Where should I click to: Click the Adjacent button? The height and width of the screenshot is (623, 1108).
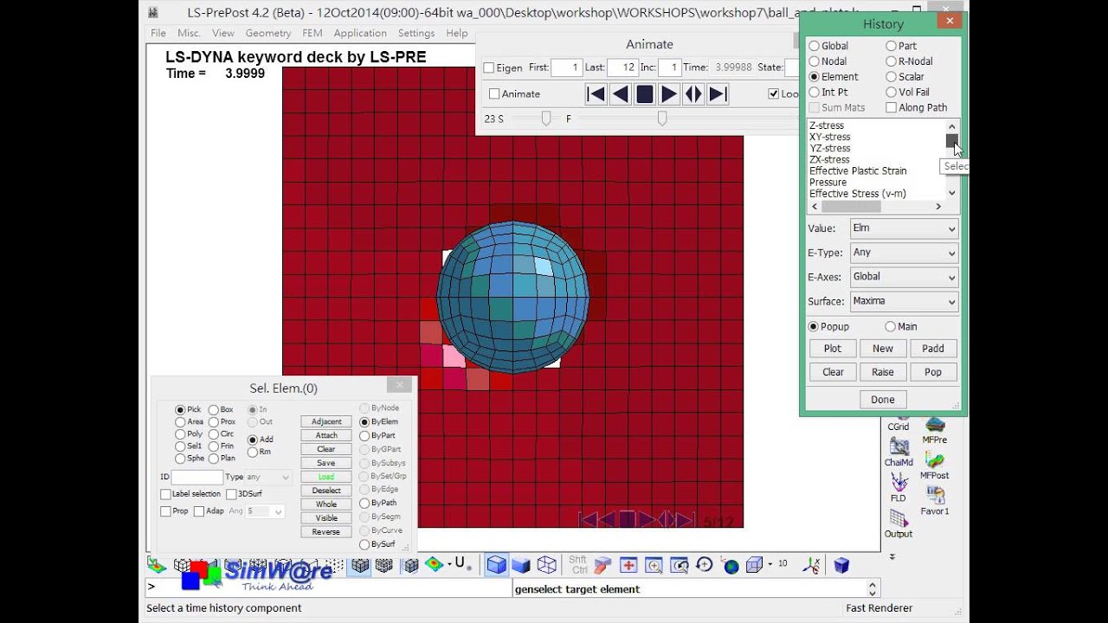(x=326, y=422)
